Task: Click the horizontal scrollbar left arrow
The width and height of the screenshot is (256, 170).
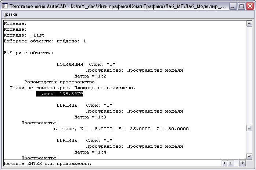Action: [225, 163]
